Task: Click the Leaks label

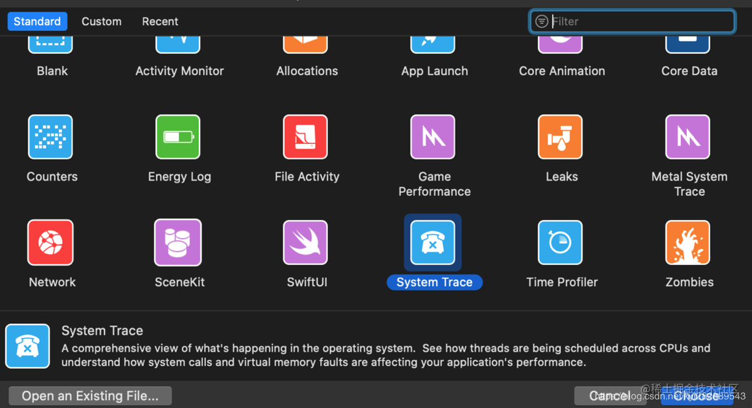Action: tap(562, 176)
